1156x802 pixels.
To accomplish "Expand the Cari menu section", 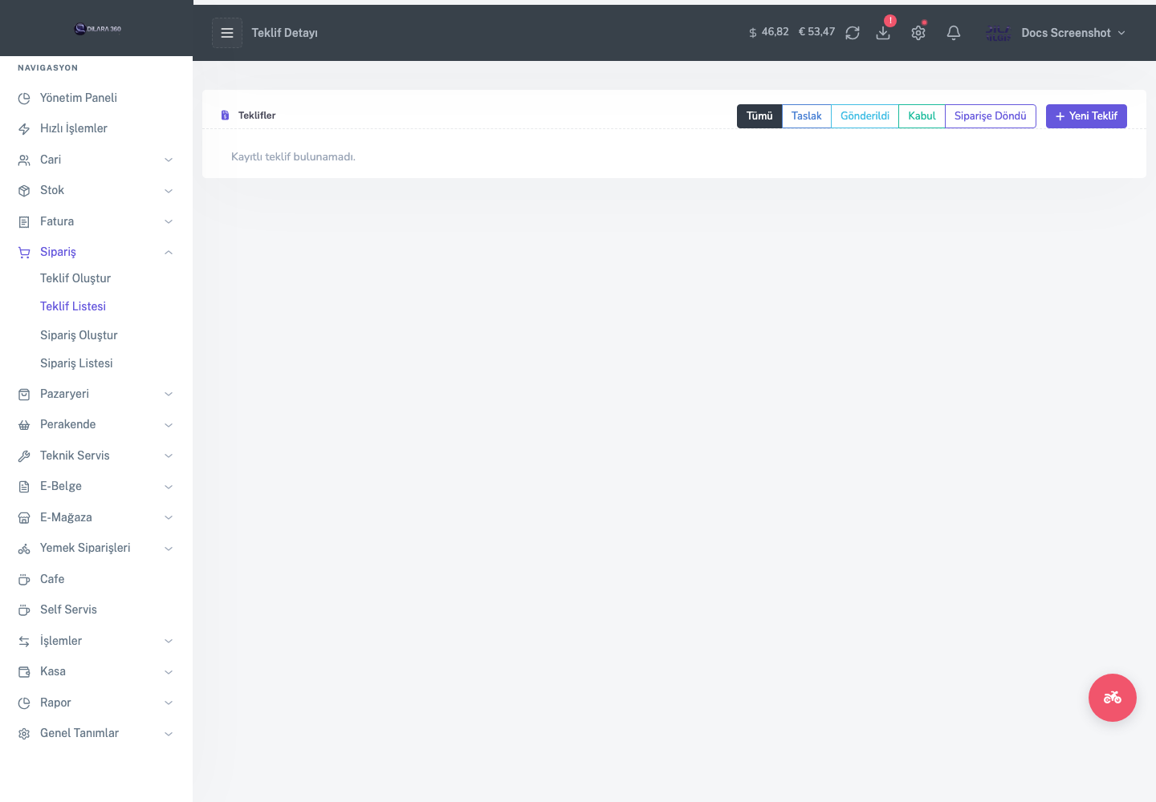I will (96, 160).
